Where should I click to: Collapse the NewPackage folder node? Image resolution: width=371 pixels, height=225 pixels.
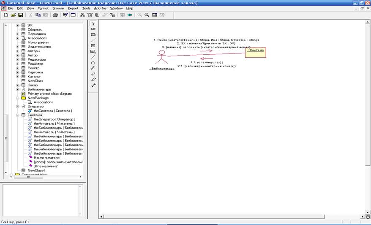click(18, 98)
